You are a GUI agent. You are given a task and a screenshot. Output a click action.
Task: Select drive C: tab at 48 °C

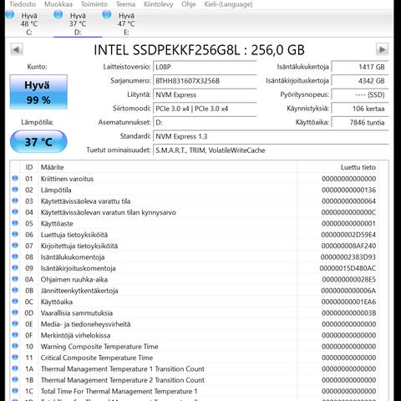click(29, 23)
